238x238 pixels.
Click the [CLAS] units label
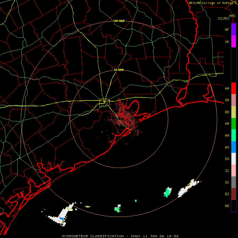tap(223, 18)
